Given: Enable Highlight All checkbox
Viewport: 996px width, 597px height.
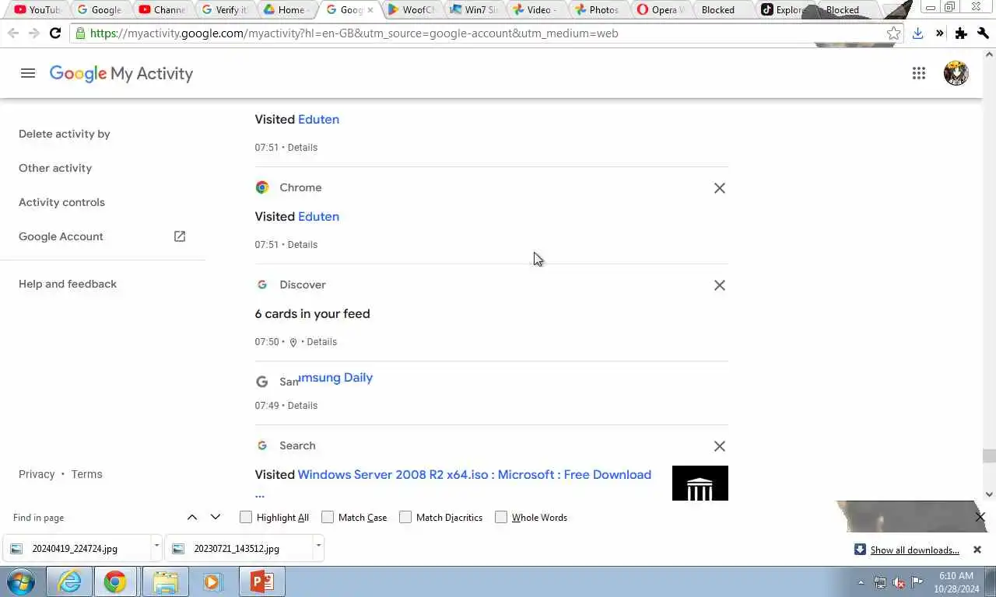Looking at the screenshot, I should coord(246,517).
